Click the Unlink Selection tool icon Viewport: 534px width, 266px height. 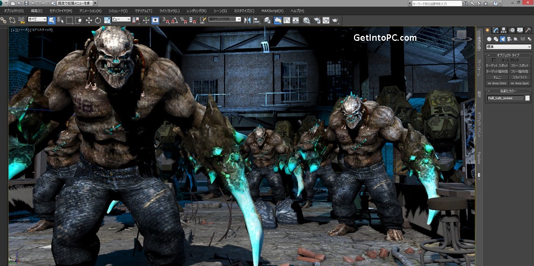(12, 20)
